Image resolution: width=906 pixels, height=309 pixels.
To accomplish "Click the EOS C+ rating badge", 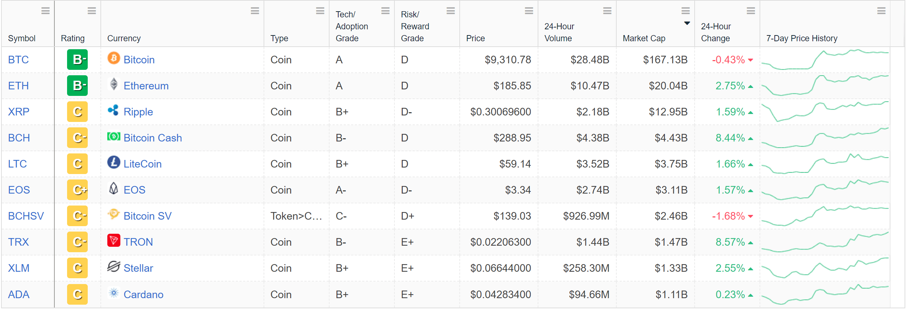I will [78, 190].
